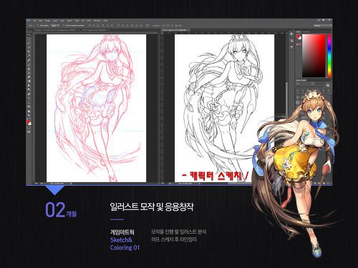Select the Horizontal Type tool

29,98
